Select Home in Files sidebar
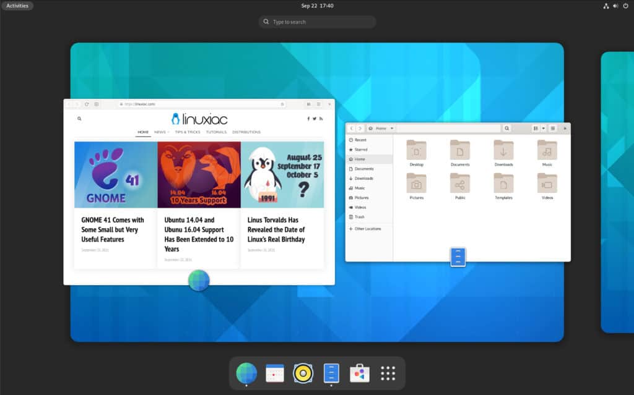 tap(369, 159)
